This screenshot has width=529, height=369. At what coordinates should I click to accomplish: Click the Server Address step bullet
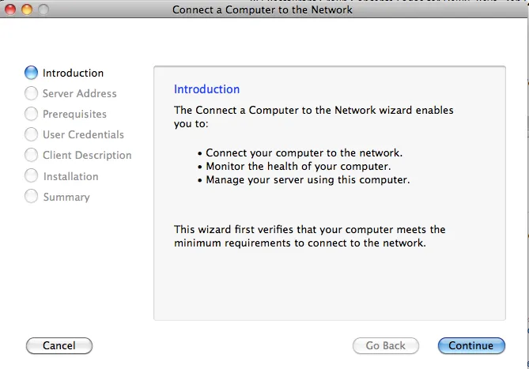(31, 93)
